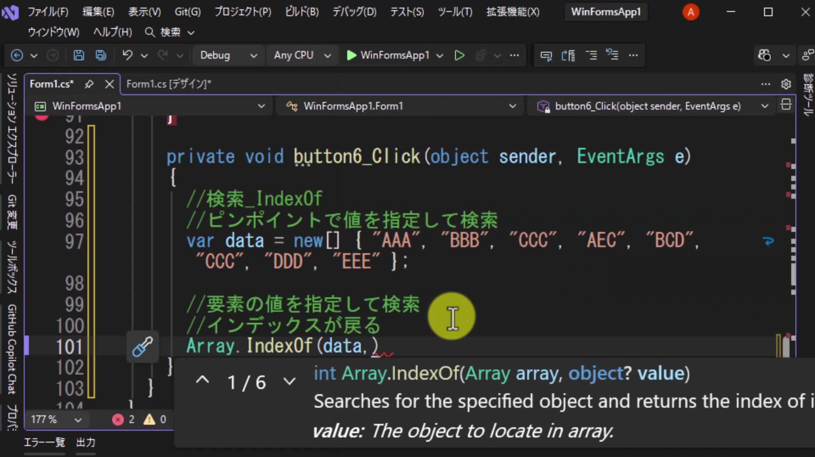The image size is (815, 457).
Task: Switch to the Form1.cs [デザイン] tab
Action: pyautogui.click(x=169, y=84)
